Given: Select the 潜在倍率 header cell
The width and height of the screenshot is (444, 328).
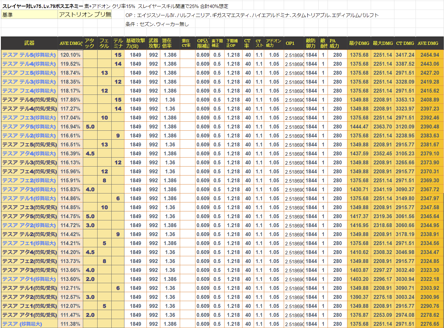Looking at the screenshot, I should (170, 43).
